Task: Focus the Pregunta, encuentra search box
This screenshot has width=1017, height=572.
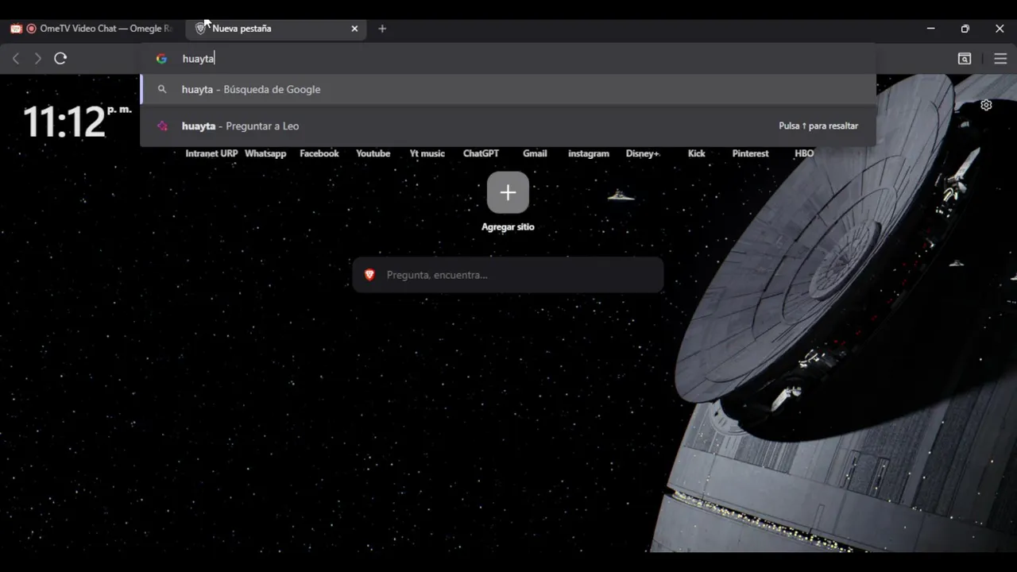Action: pos(508,275)
